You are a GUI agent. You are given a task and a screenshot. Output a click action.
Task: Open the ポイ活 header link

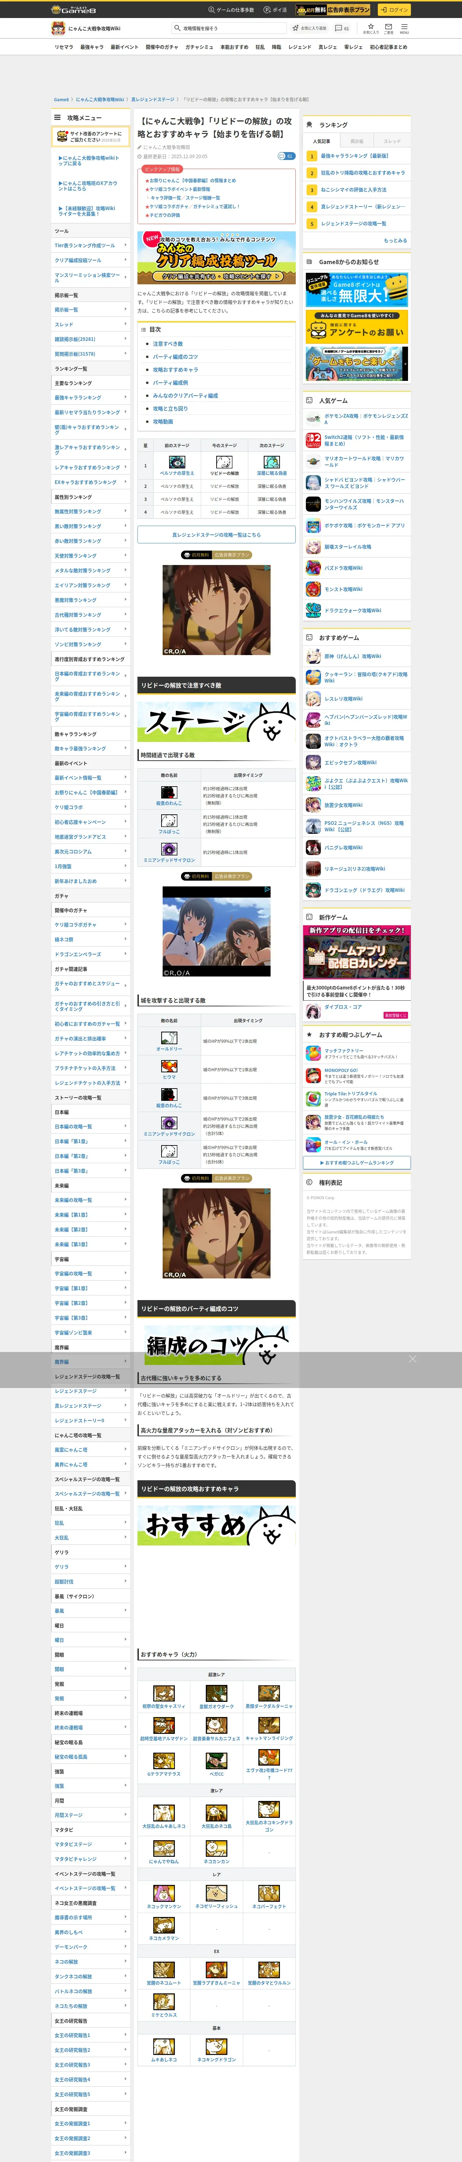(275, 10)
